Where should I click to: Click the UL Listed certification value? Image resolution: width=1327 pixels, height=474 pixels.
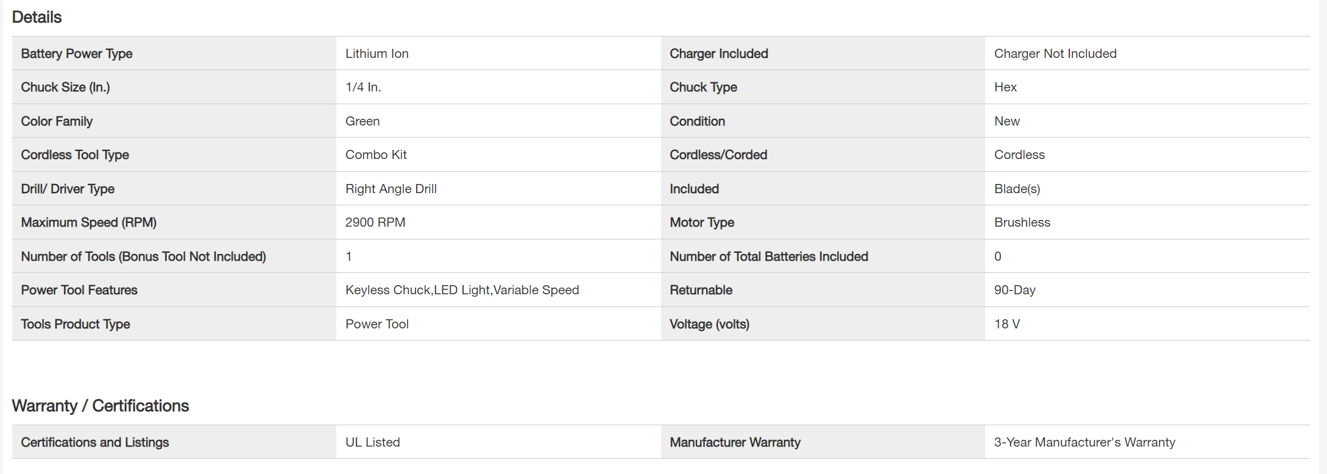pyautogui.click(x=372, y=442)
